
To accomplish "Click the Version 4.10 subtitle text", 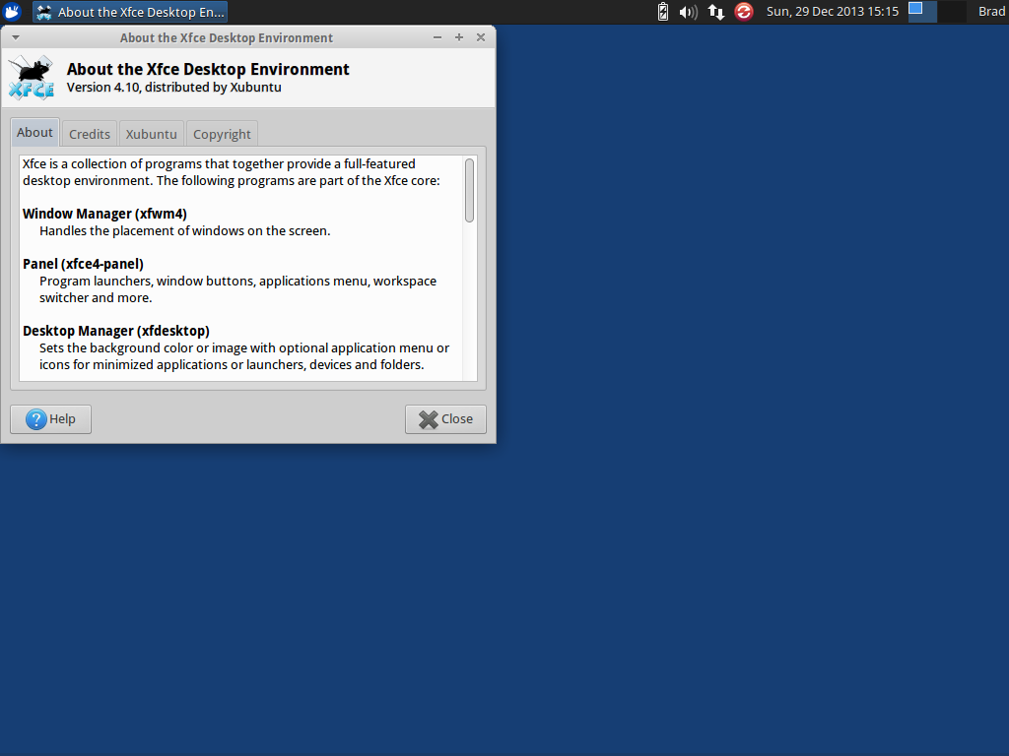I will [x=173, y=88].
